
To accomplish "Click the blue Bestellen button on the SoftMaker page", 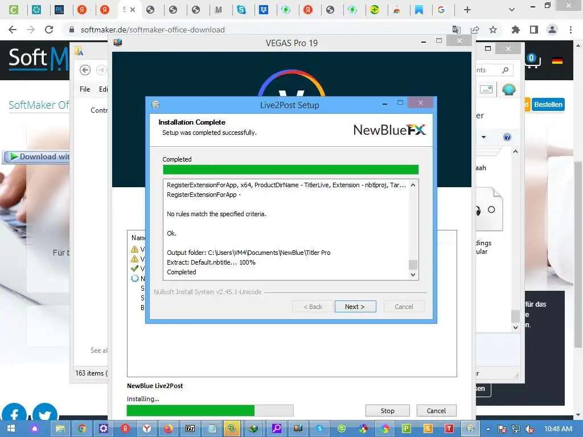I will (548, 105).
